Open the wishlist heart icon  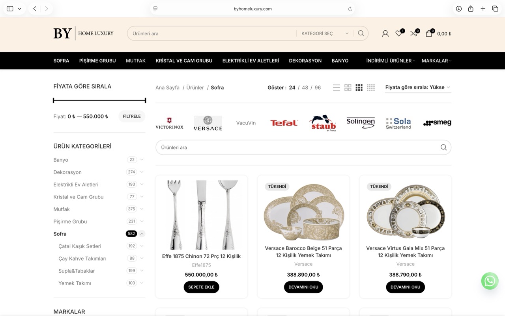pos(399,33)
